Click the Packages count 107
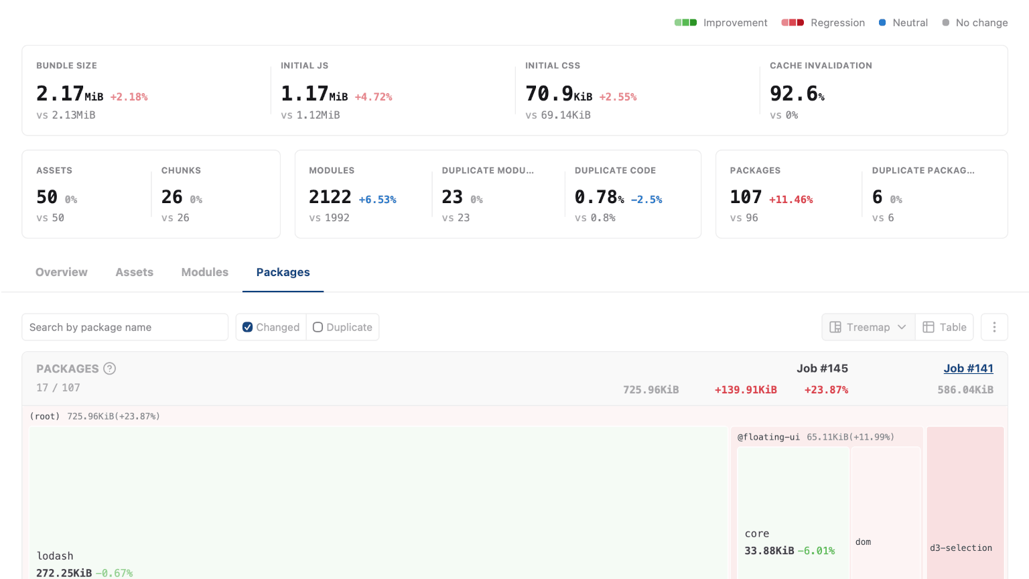Screen dimensions: 1029x579 coord(746,197)
